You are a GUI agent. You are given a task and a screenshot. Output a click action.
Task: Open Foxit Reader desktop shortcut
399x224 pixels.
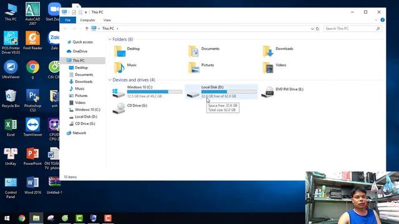click(x=32, y=40)
